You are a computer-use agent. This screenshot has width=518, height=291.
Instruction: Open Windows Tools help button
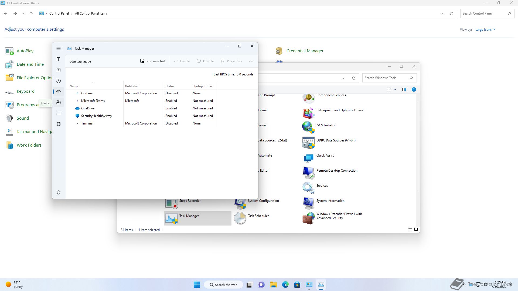pos(414,89)
